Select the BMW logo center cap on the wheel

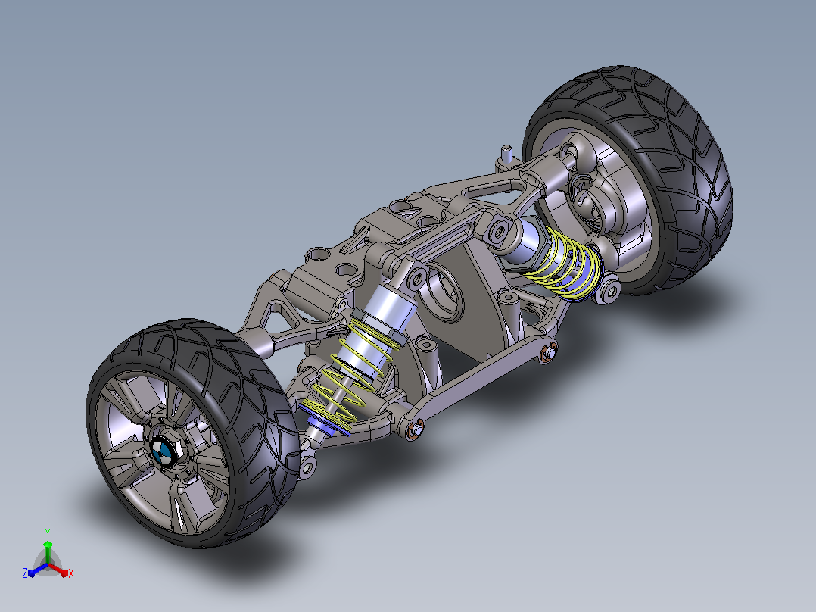(x=164, y=451)
